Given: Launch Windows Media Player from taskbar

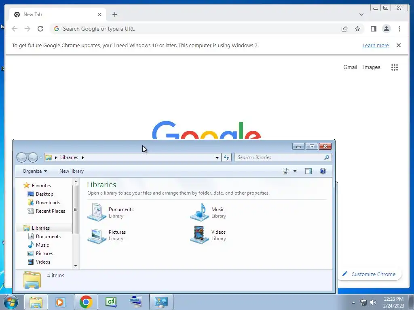Looking at the screenshot, I should pyautogui.click(x=61, y=302).
